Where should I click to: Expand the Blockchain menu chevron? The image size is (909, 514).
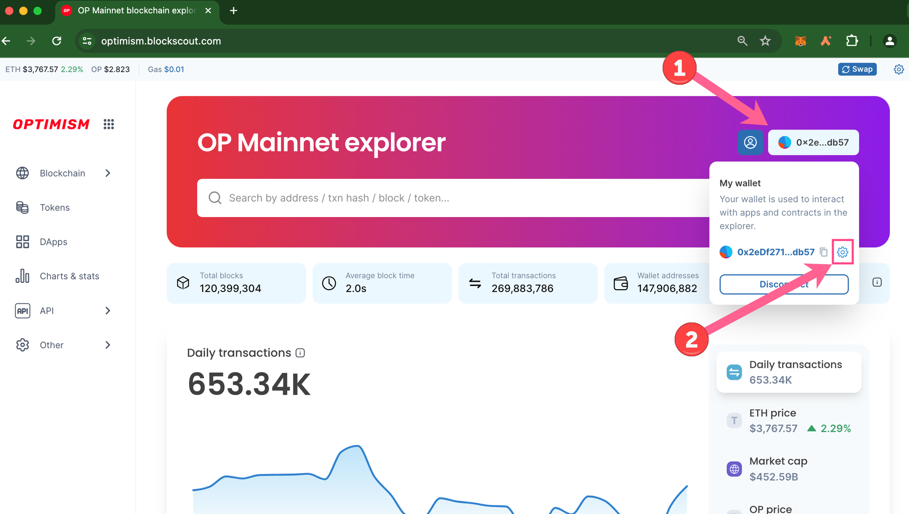click(x=108, y=173)
